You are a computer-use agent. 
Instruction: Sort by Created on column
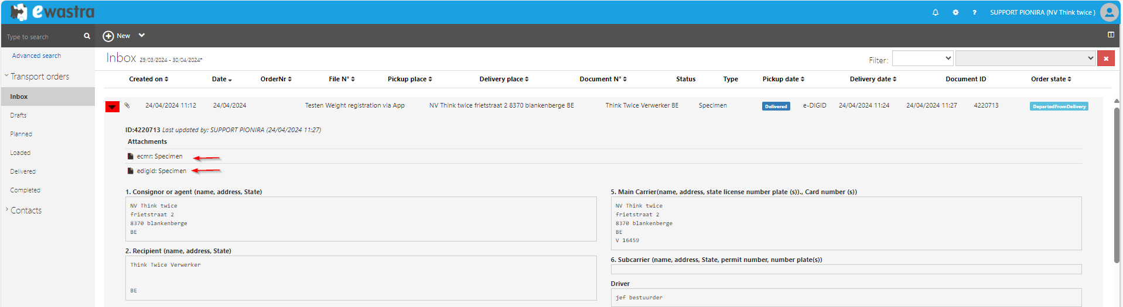[148, 79]
